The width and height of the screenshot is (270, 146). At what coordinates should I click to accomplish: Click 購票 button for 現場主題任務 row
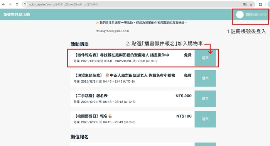(x=205, y=78)
